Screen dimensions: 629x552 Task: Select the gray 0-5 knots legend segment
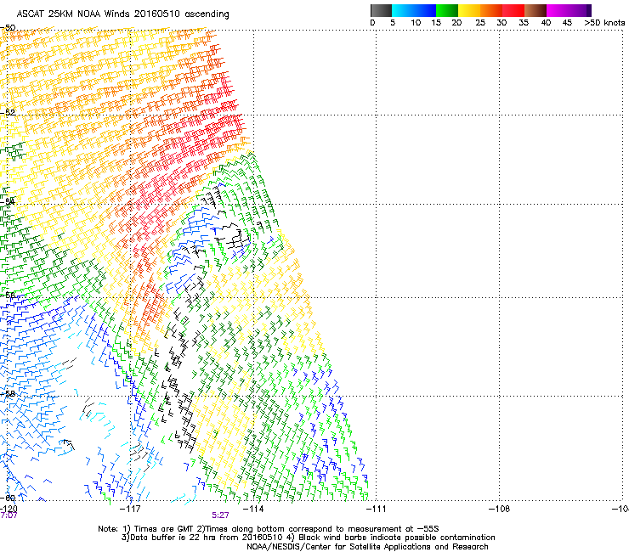pyautogui.click(x=381, y=10)
